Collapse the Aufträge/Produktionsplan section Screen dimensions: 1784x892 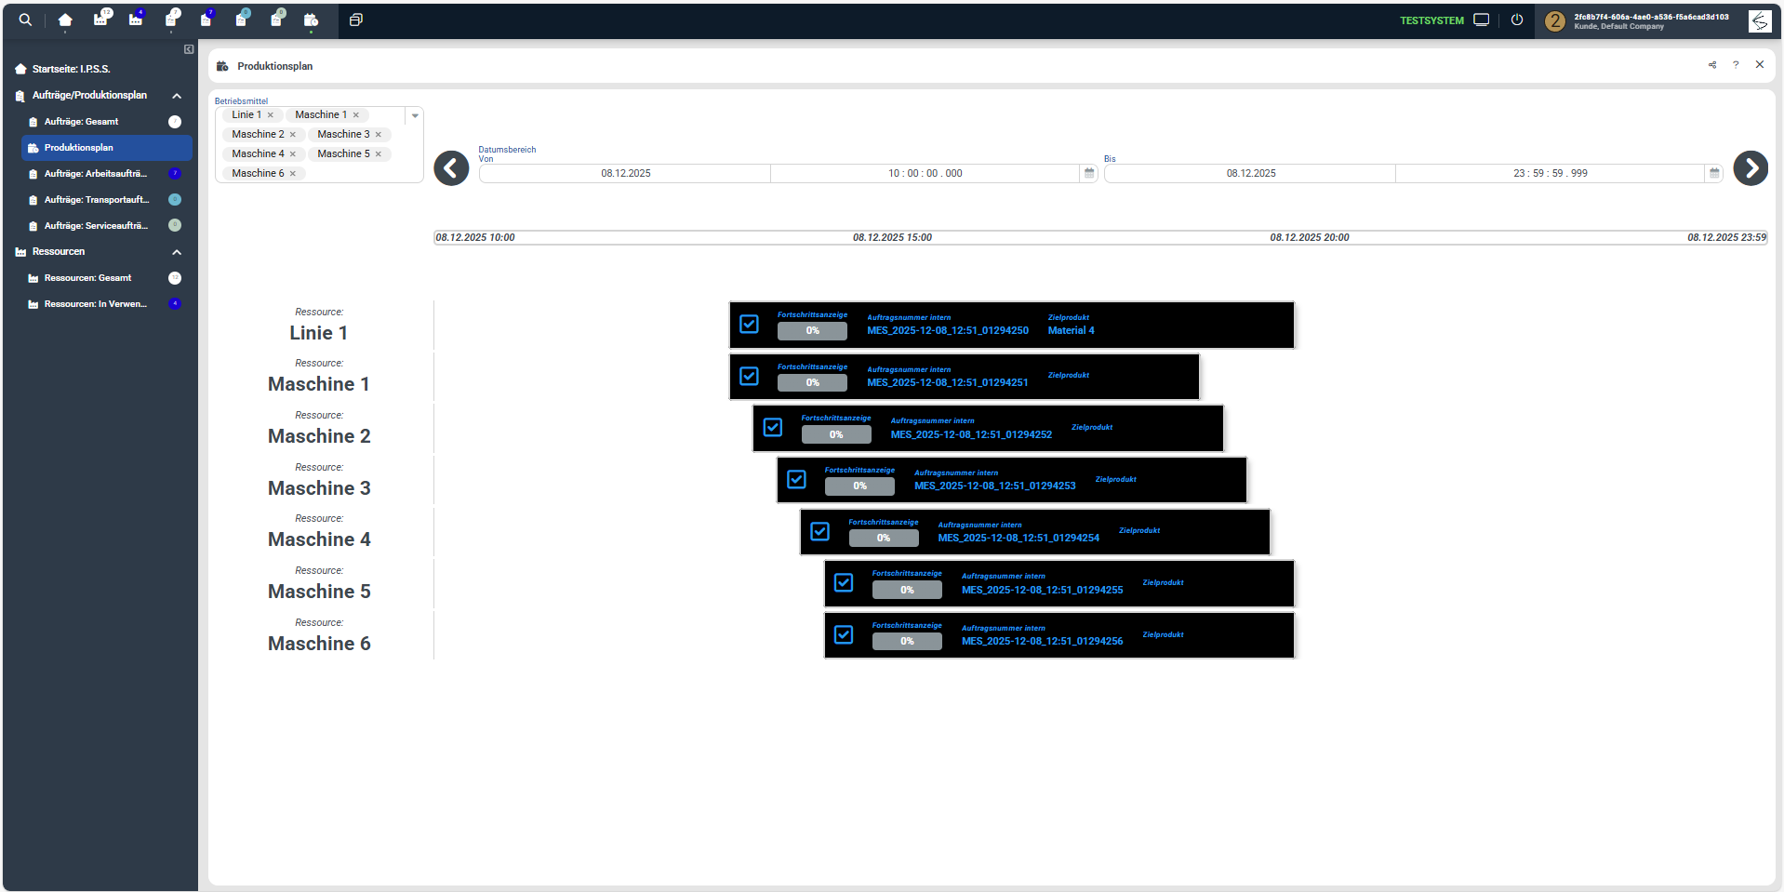[x=177, y=96]
